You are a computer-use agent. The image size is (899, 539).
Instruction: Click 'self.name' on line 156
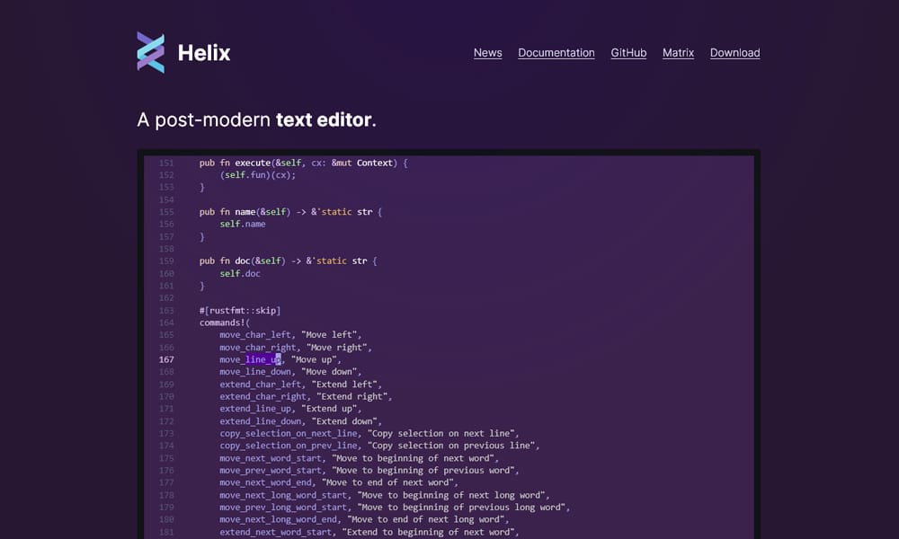tap(243, 224)
